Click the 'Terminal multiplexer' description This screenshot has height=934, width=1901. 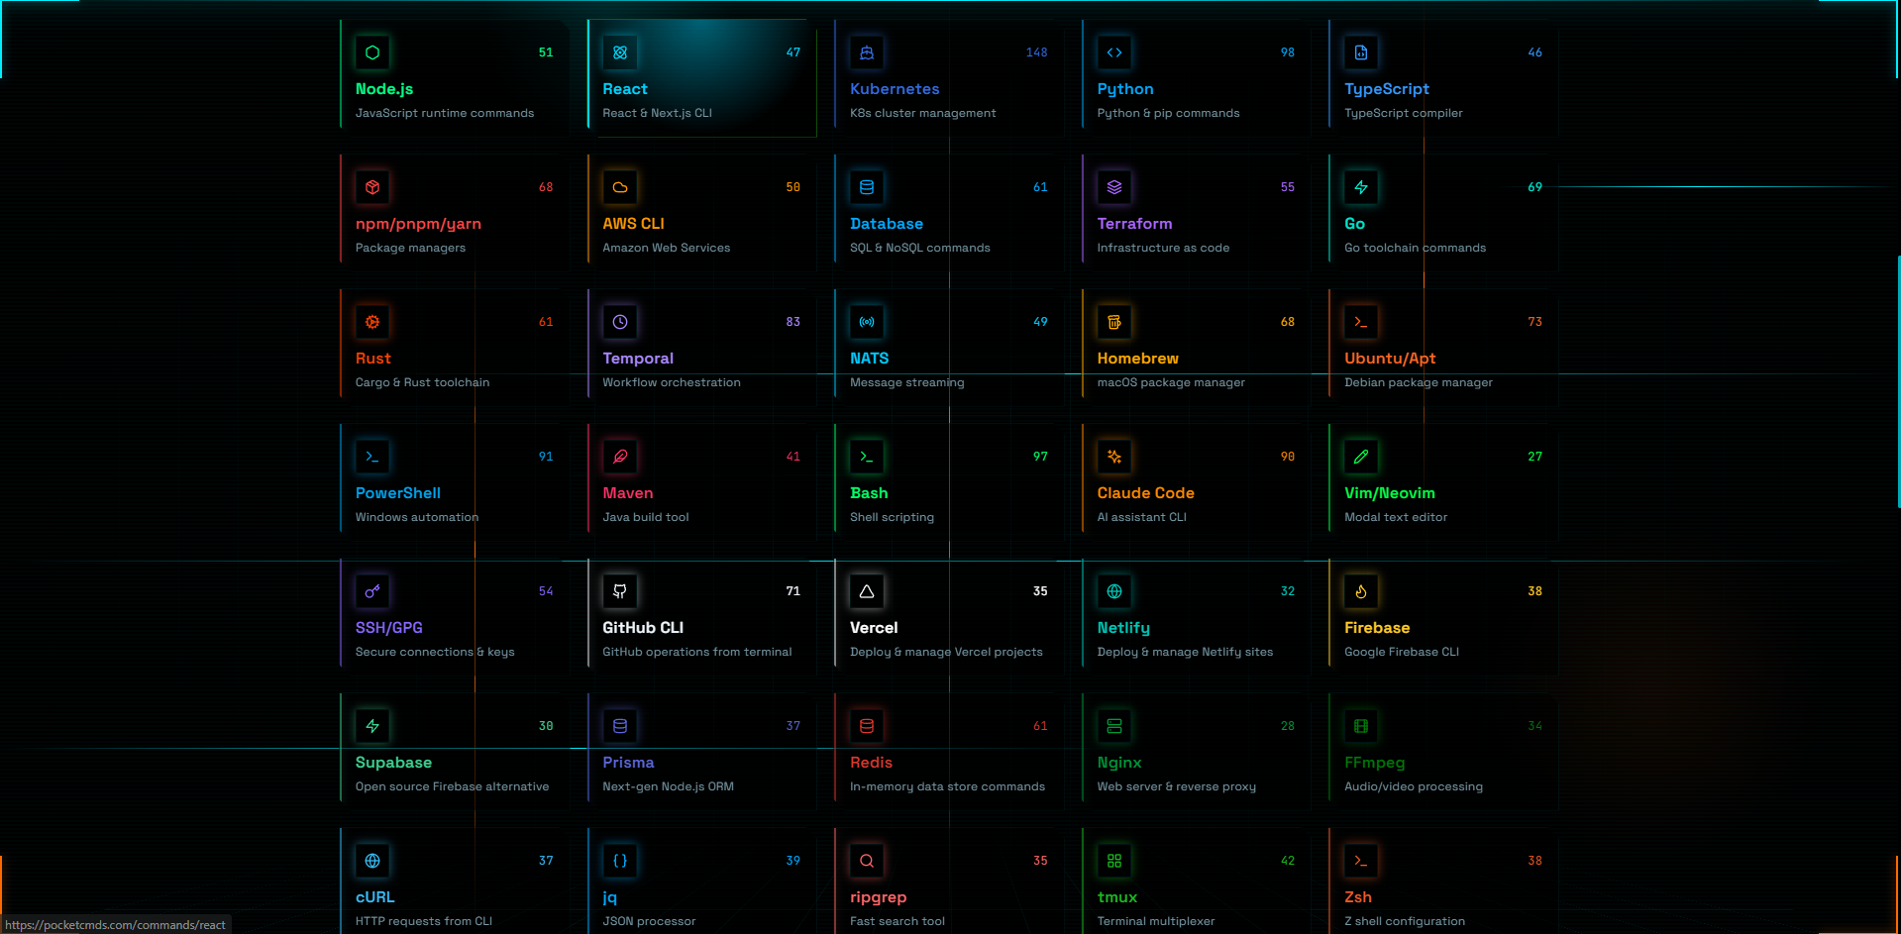pos(1156,921)
